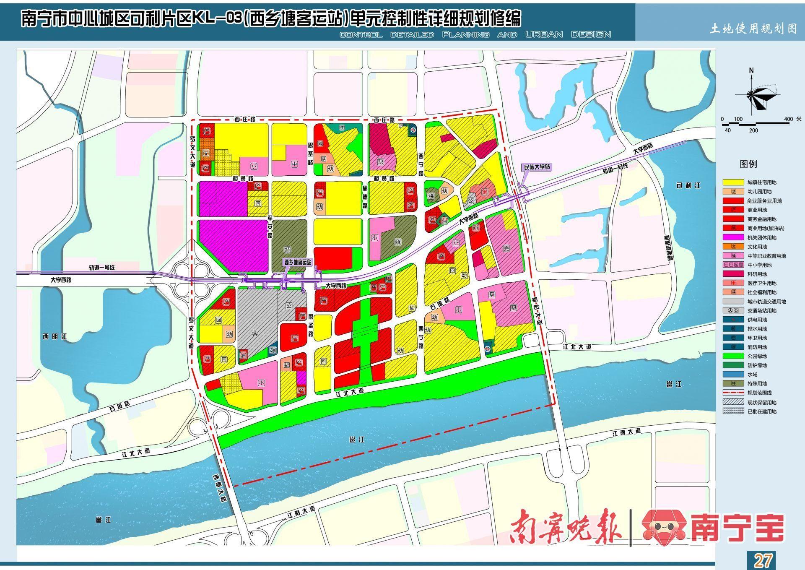Click the 已批在建用地 legend label
This screenshot has height=570, width=805.
pos(762,411)
